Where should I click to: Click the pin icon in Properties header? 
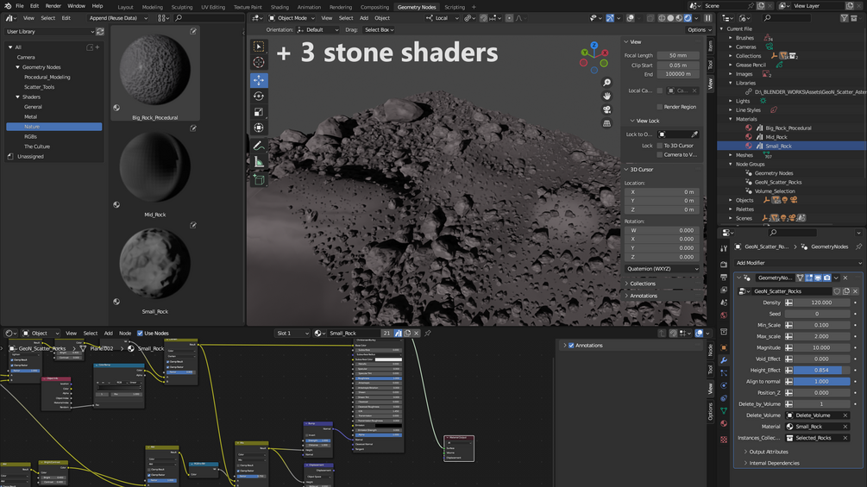[858, 247]
